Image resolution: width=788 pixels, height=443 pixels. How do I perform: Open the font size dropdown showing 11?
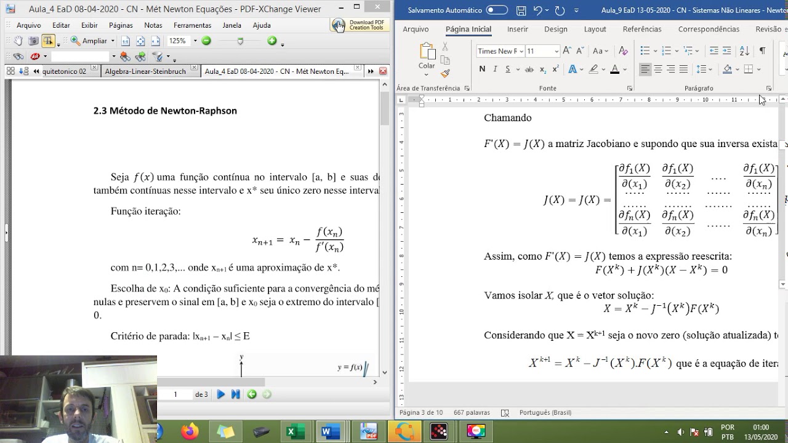coord(557,51)
